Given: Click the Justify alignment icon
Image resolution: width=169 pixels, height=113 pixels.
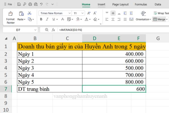Looking at the screenshot, I should coord(125,19).
